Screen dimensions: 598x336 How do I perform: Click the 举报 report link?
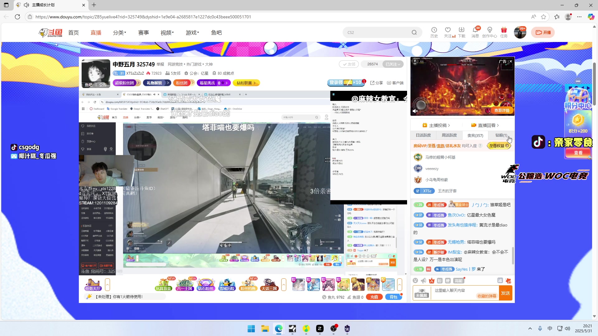pos(160,64)
